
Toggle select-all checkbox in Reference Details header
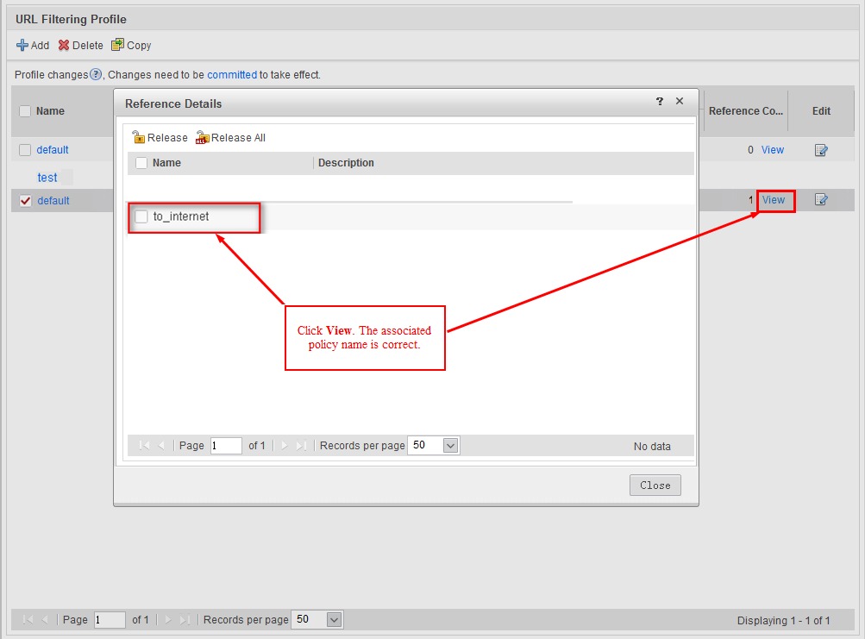(141, 163)
